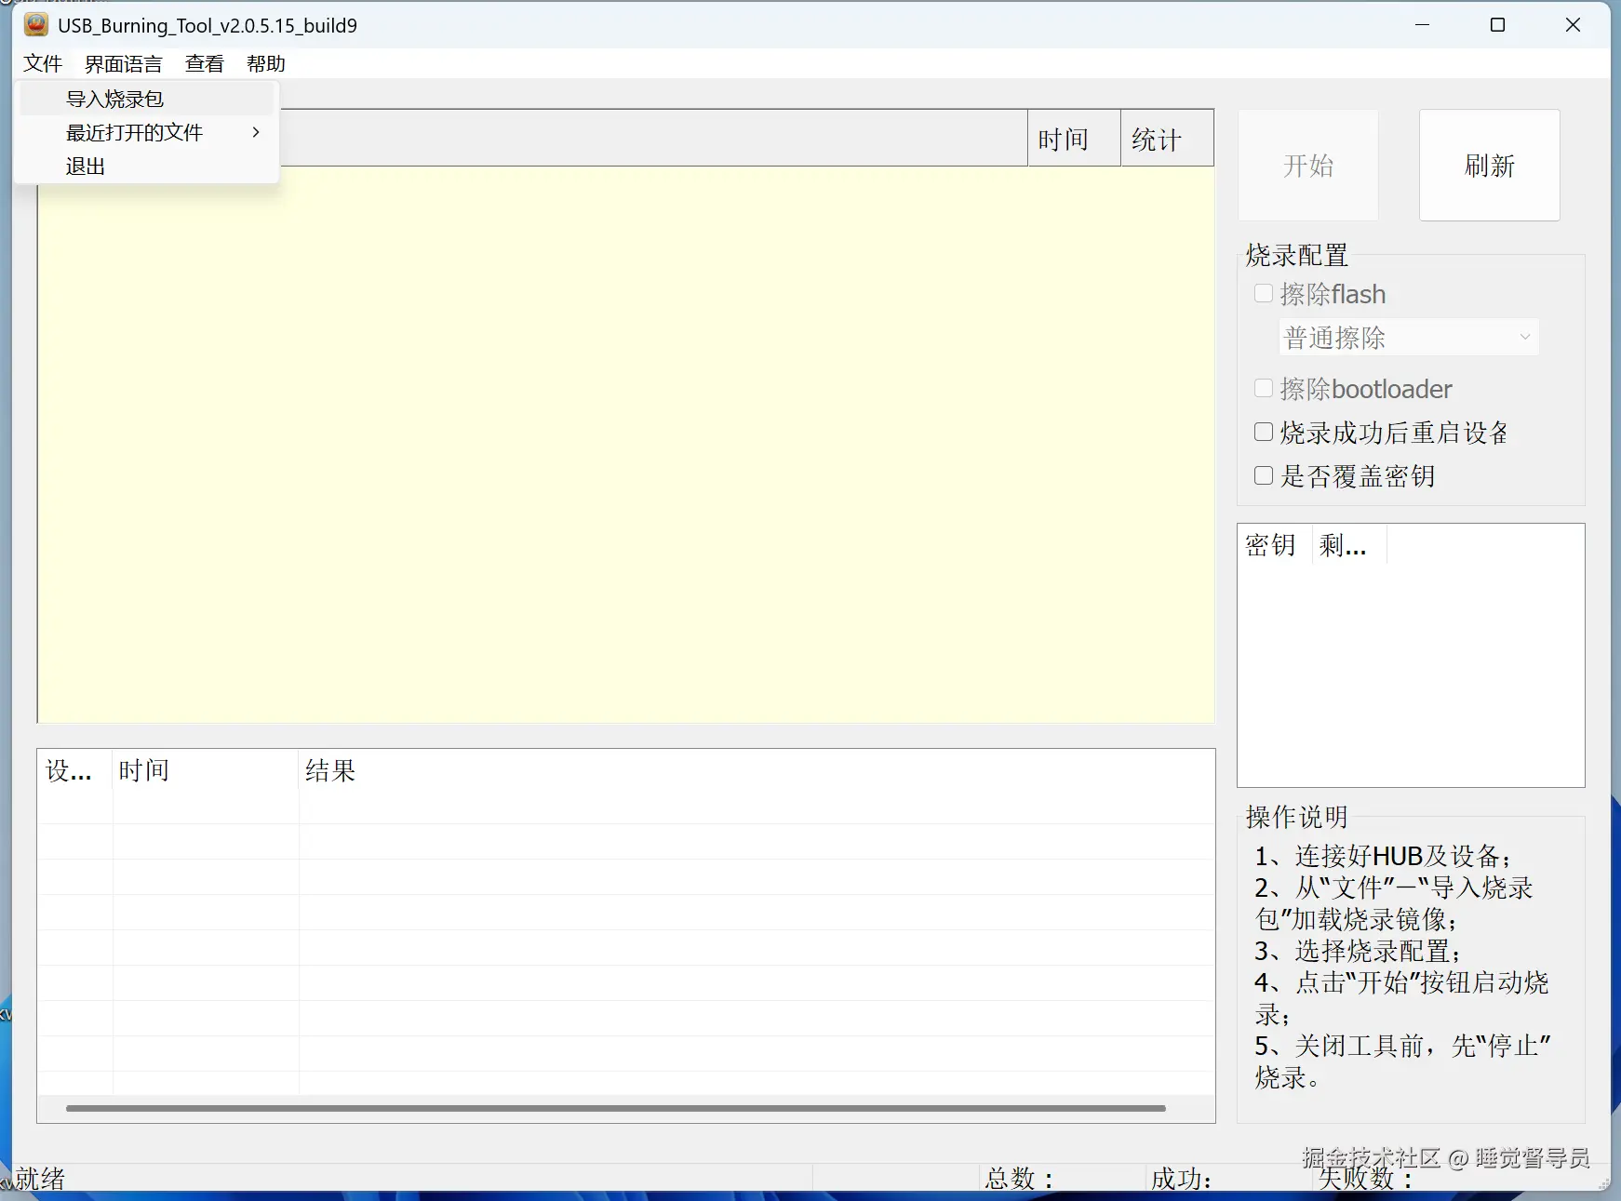Screen dimensions: 1621x1201
Task: Expand 最近打开的文件 submenu
Action: pos(147,132)
